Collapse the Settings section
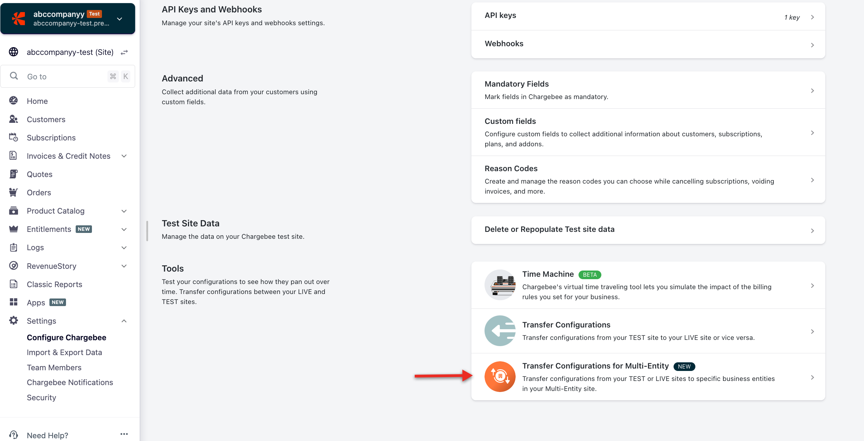Screen dimensions: 864x441 coord(124,321)
